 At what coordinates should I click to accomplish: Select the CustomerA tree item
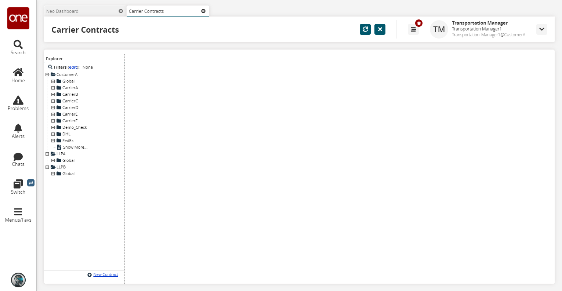pos(67,74)
